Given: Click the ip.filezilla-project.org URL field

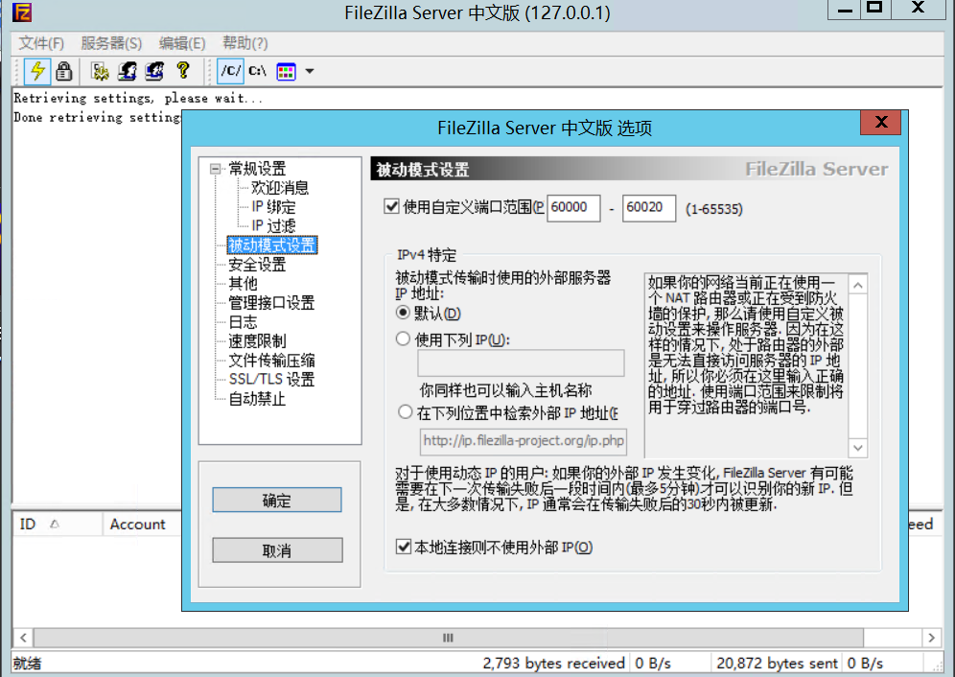Looking at the screenshot, I should pos(524,441).
